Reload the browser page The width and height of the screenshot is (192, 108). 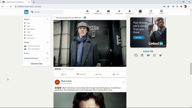pos(11,7)
